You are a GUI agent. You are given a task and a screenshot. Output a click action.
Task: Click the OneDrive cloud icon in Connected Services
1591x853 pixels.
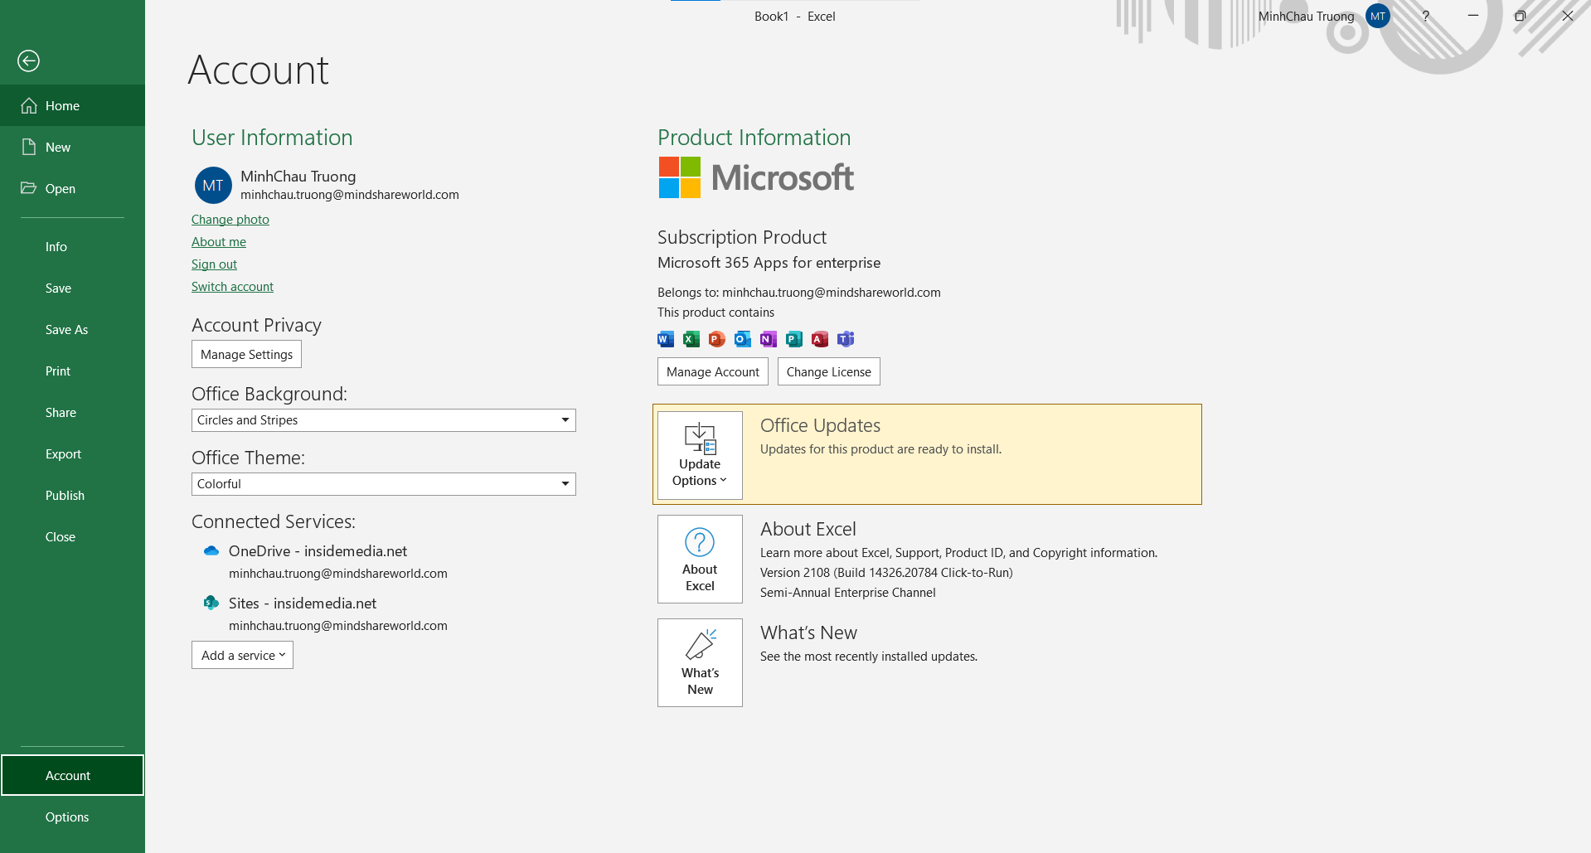(x=211, y=550)
